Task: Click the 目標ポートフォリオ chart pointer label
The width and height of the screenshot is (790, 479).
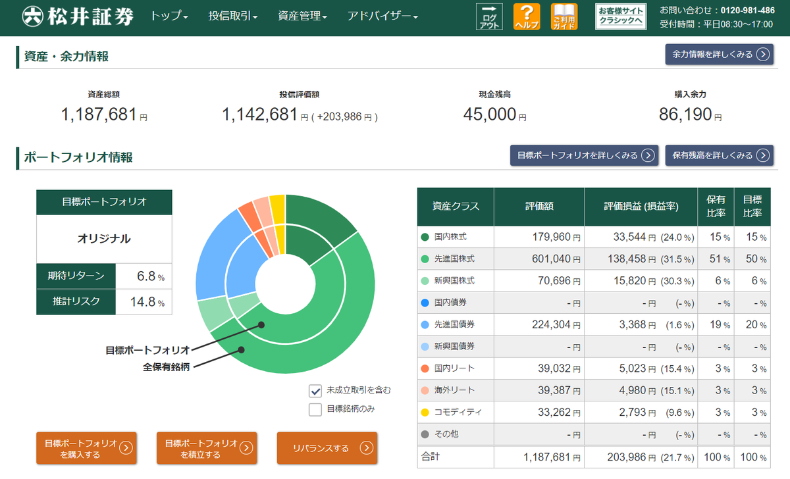Action: pos(147,349)
